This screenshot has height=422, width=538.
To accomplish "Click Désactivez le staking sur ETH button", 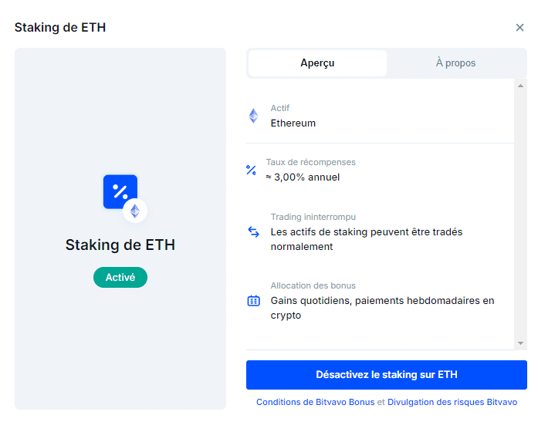I will (x=387, y=375).
